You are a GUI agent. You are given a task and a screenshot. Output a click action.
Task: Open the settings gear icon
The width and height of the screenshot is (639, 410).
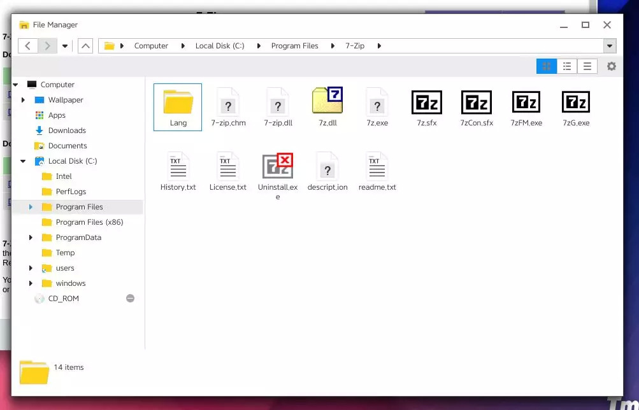coord(611,66)
